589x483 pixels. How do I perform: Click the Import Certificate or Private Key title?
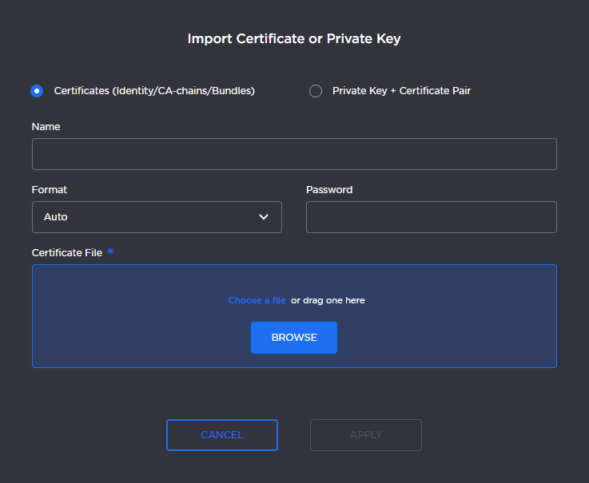click(294, 38)
